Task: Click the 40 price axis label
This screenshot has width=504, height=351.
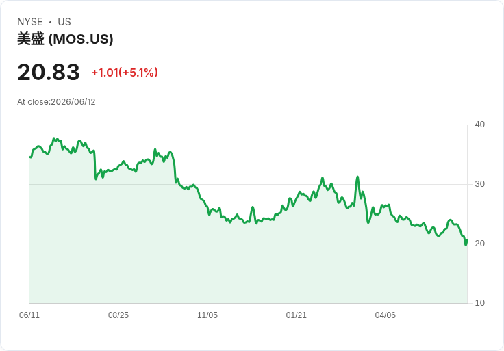Action: pyautogui.click(x=479, y=125)
